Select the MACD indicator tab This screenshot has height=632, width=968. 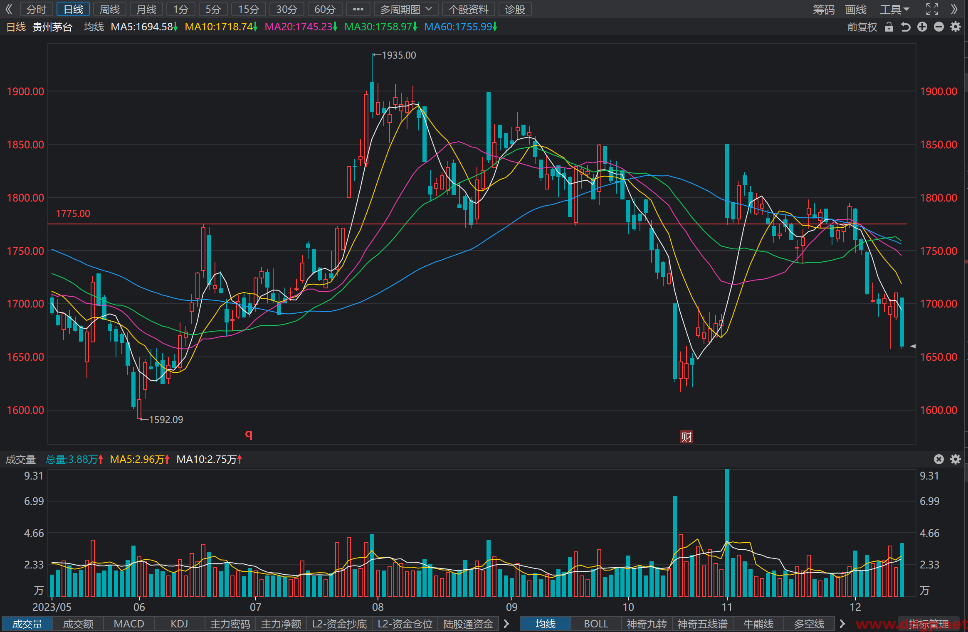pos(129,624)
